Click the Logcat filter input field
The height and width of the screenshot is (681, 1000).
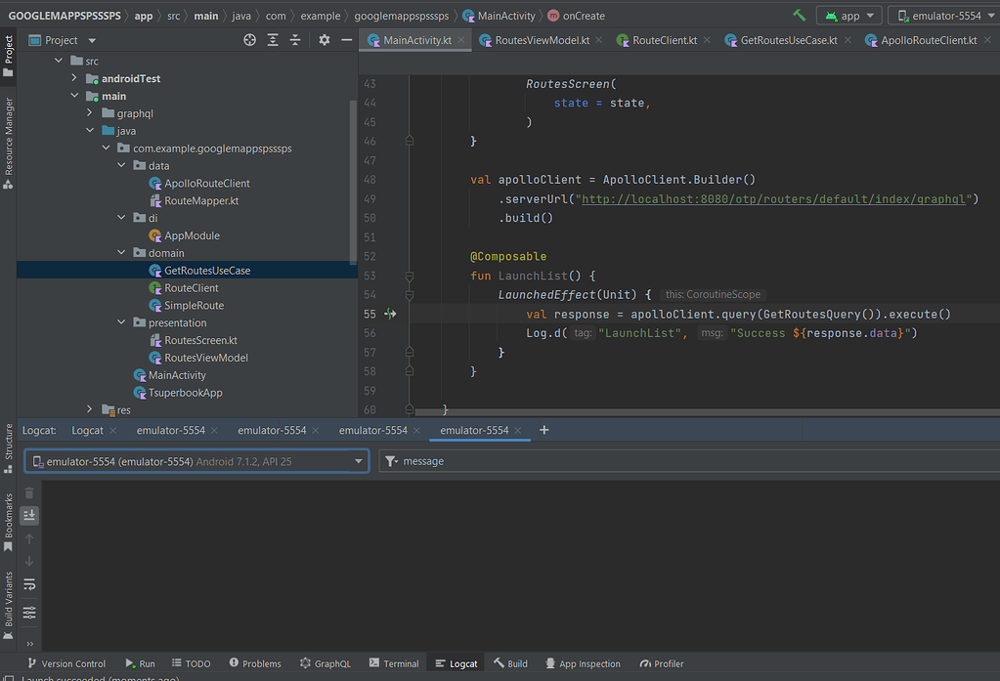(684, 461)
